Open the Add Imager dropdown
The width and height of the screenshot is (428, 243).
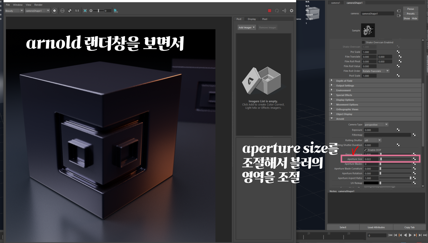point(247,28)
